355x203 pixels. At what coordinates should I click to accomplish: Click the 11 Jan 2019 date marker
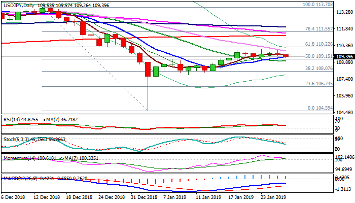point(208,196)
